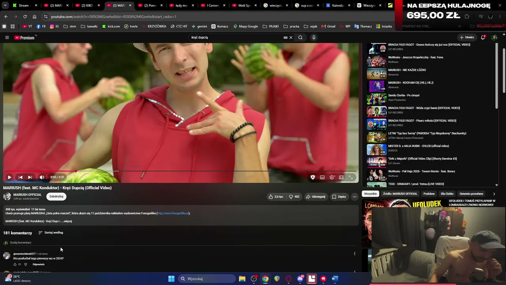This screenshot has width=506, height=285.
Task: Open the fonografika.pl link in description
Action: 173,213
